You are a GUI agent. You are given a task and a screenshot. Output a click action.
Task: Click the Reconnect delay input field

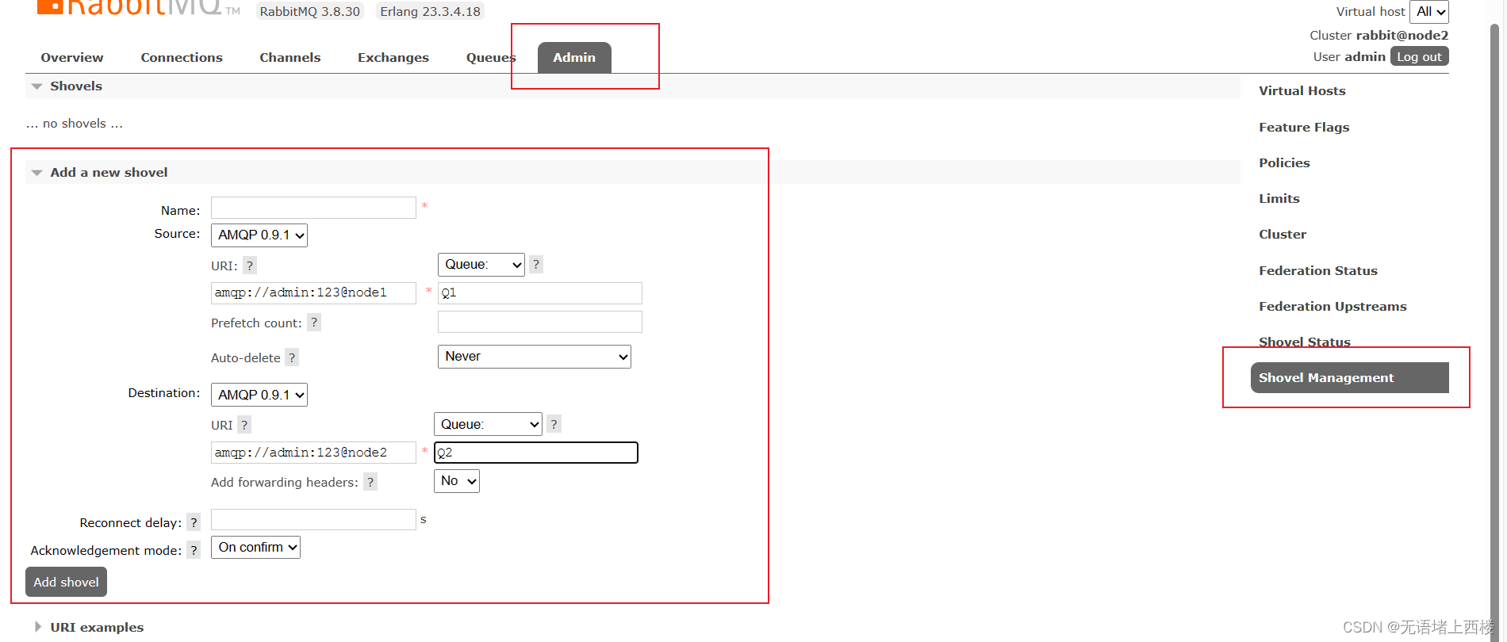pyautogui.click(x=313, y=519)
